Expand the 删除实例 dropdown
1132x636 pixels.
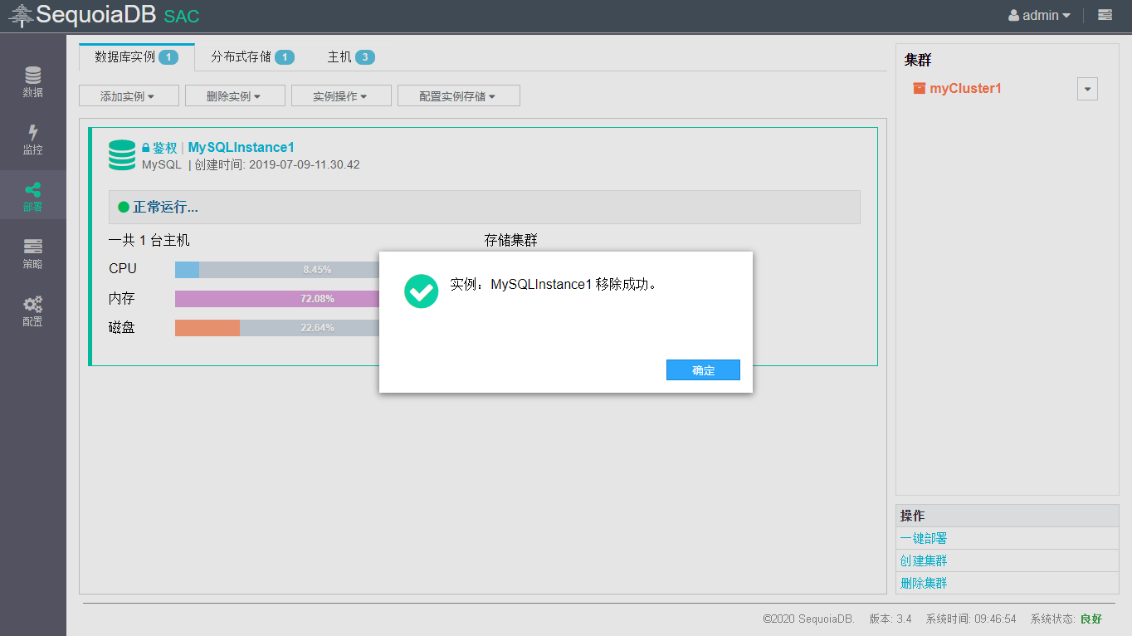(234, 96)
